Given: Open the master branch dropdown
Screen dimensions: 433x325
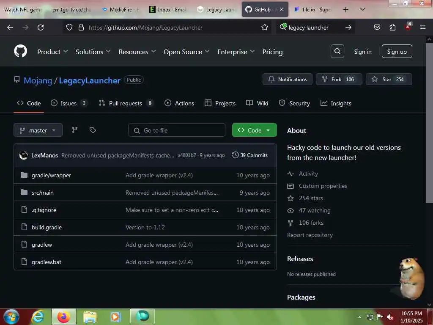Looking at the screenshot, I should [38, 130].
